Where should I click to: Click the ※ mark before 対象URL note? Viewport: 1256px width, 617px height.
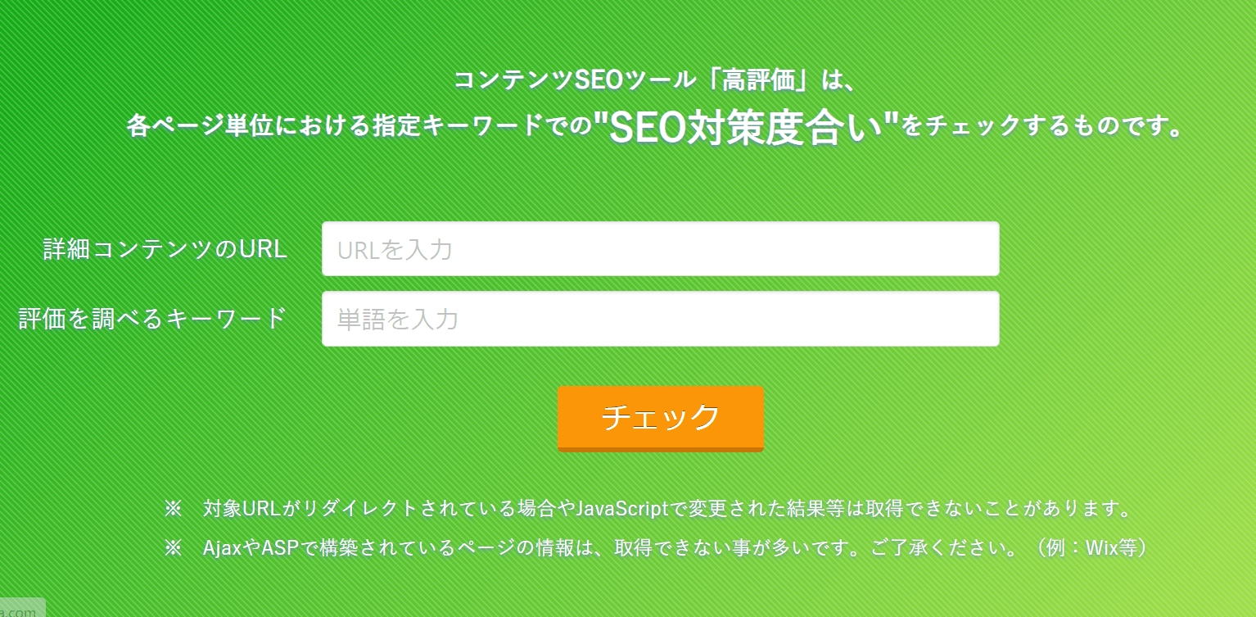pyautogui.click(x=172, y=509)
